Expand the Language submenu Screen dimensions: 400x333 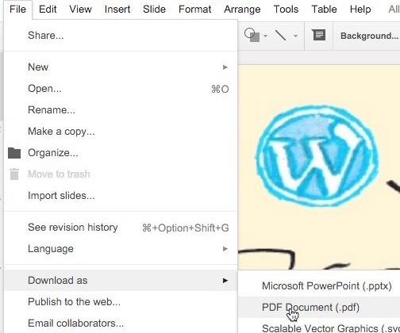click(x=121, y=249)
